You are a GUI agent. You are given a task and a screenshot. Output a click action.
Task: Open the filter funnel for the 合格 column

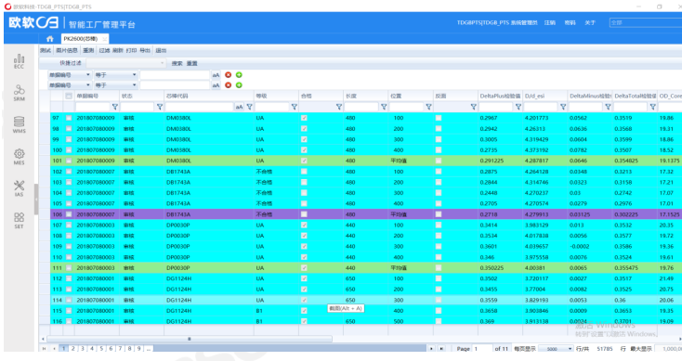coord(339,107)
